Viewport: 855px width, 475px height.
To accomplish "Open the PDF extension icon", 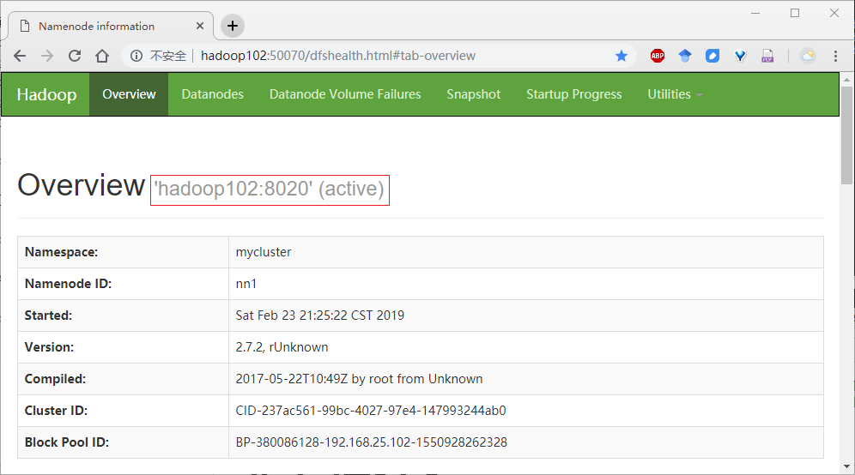I will click(767, 56).
